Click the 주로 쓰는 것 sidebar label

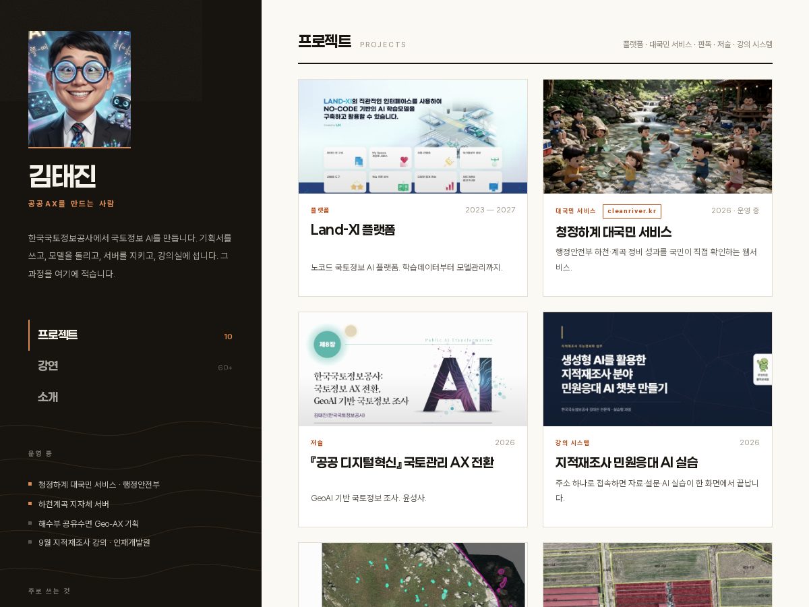tap(49, 591)
